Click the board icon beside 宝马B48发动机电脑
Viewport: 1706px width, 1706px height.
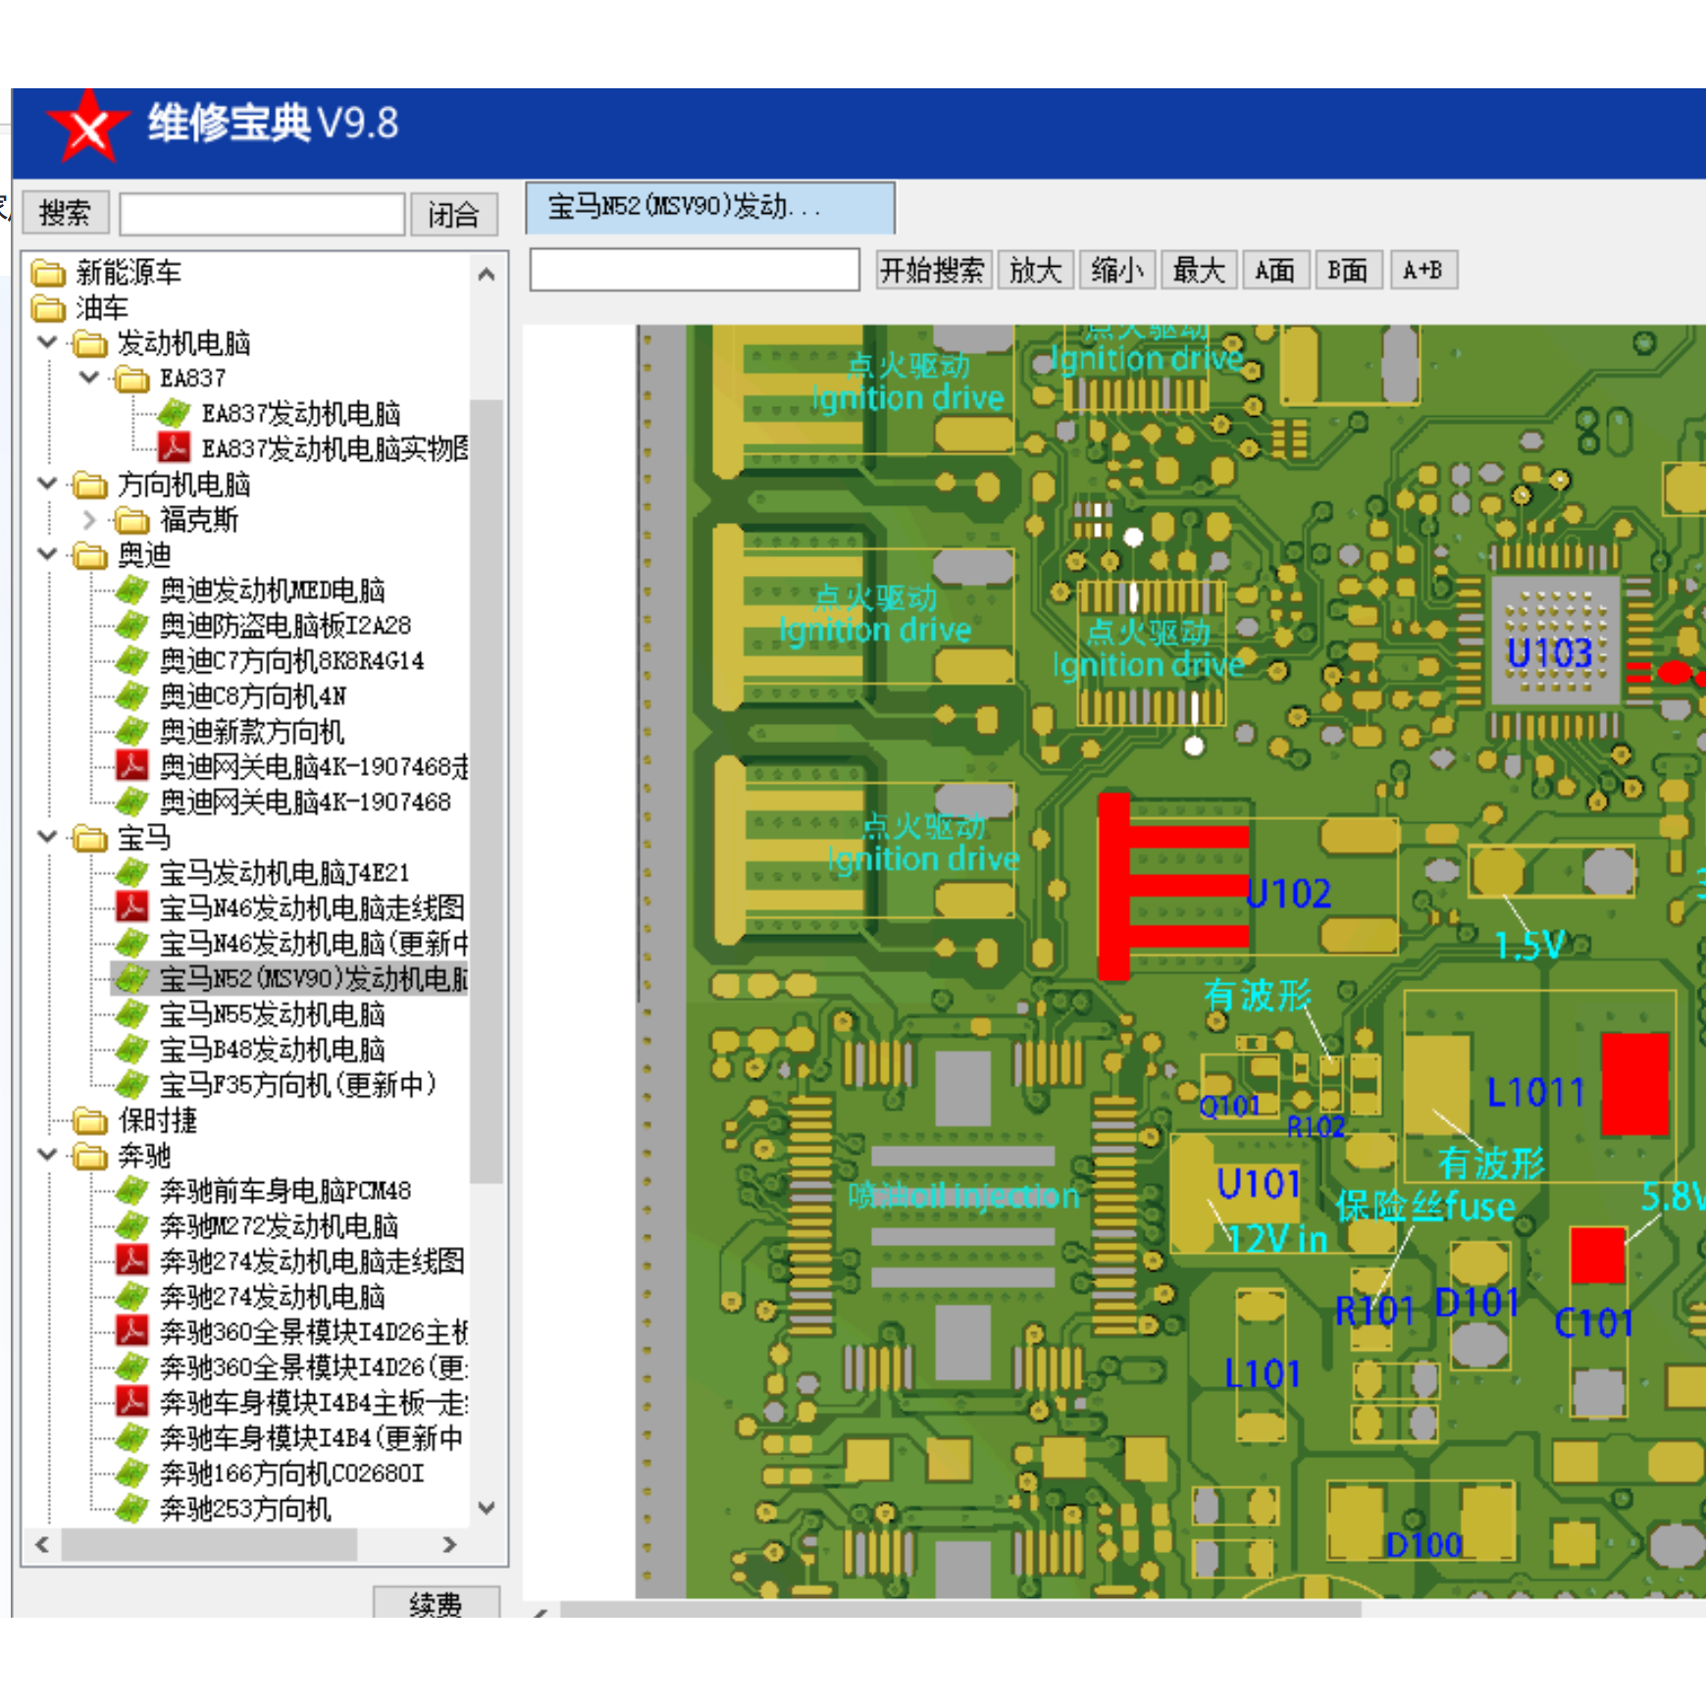[x=131, y=1049]
